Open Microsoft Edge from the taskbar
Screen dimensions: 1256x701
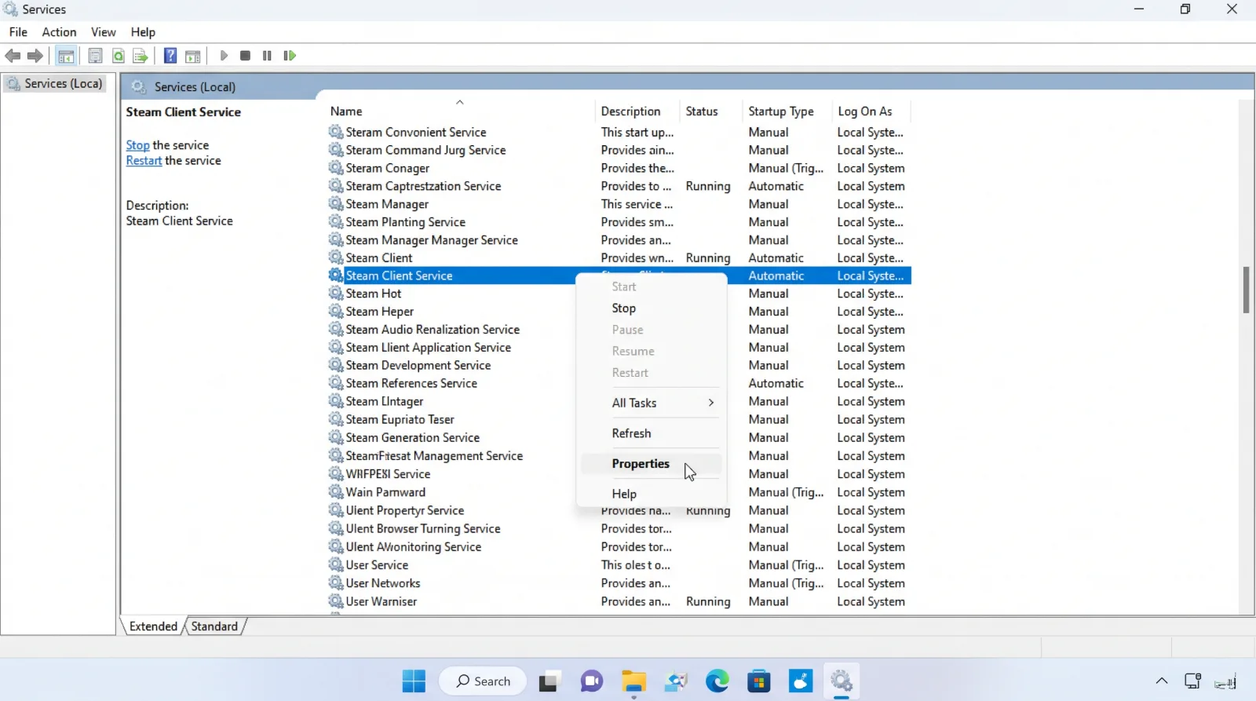point(717,681)
